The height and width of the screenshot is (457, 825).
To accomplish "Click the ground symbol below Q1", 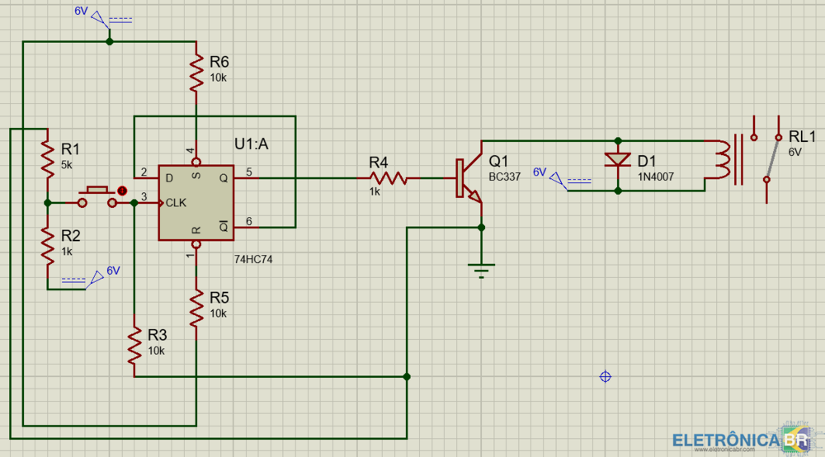I will [x=482, y=268].
